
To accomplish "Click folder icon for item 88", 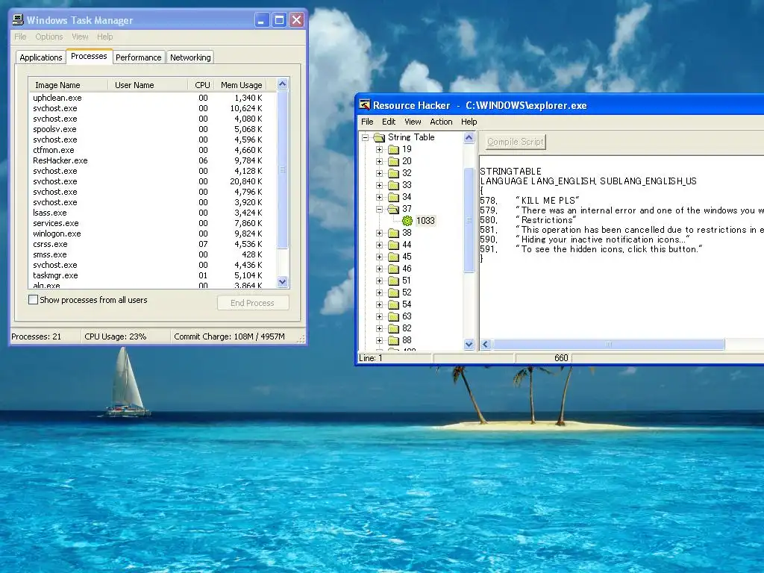I will (394, 340).
